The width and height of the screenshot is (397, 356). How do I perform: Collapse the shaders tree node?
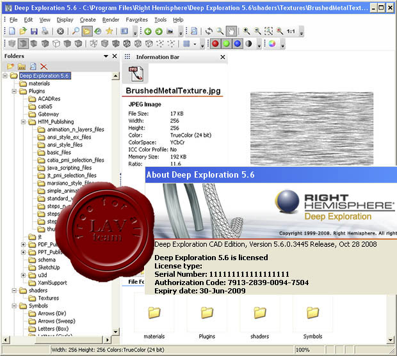[x=14, y=291]
